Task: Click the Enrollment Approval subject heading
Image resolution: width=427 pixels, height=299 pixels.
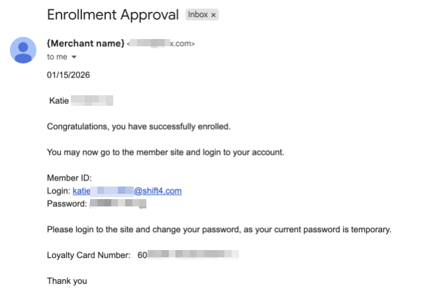Action: [x=113, y=15]
